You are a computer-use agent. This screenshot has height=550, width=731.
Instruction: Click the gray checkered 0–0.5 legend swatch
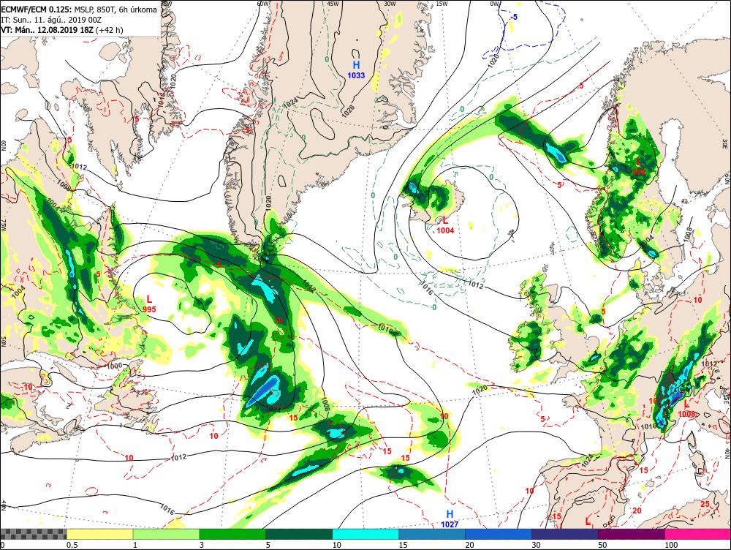tap(33, 534)
